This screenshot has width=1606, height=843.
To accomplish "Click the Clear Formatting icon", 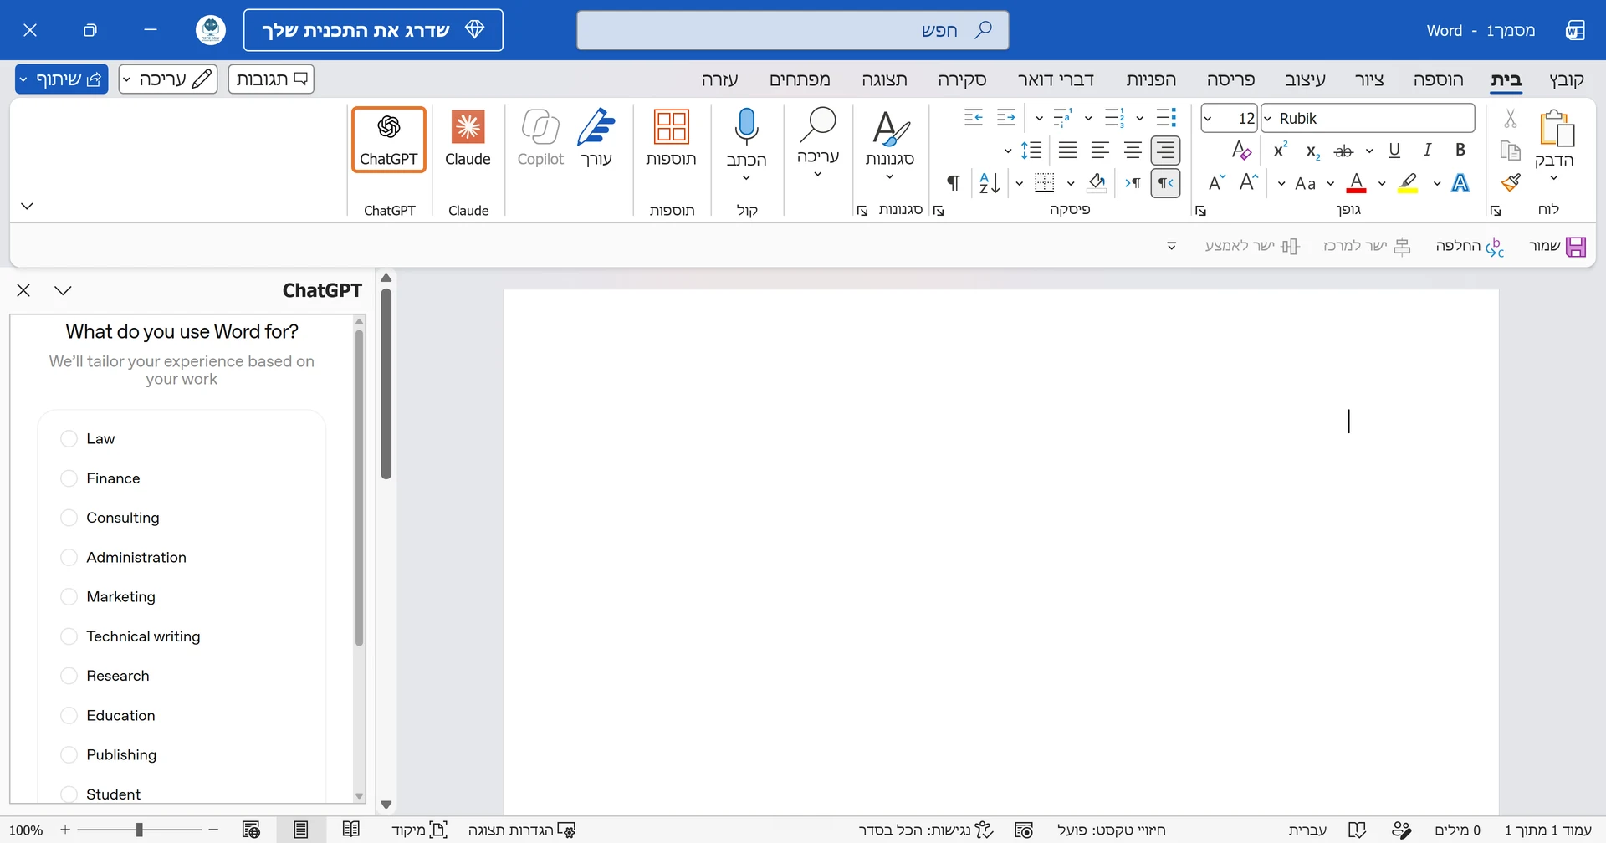I will pos(1241,151).
